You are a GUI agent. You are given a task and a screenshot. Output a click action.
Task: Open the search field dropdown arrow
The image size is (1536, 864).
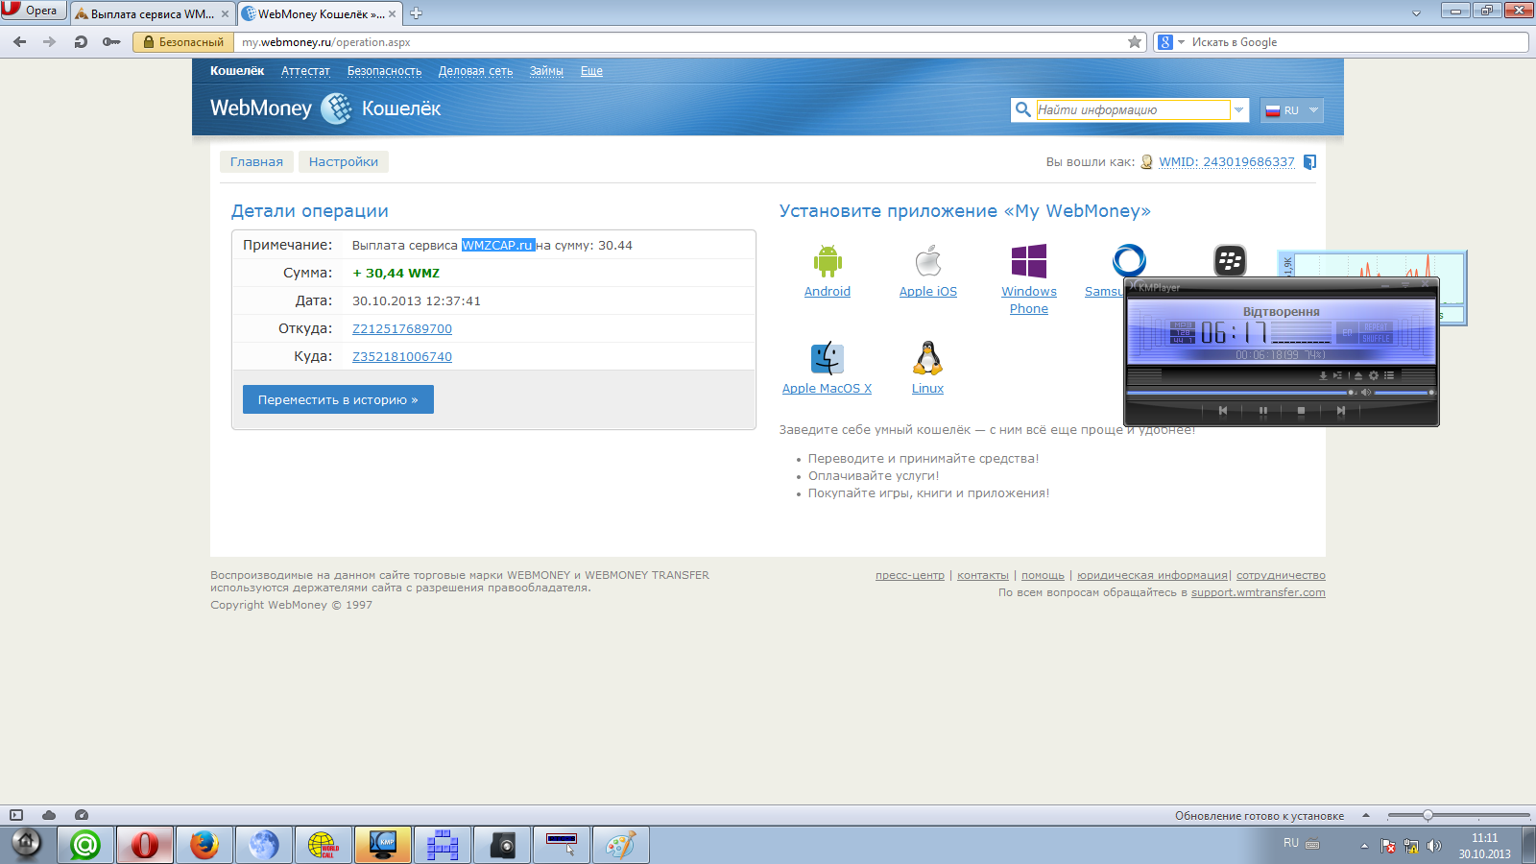click(1238, 110)
